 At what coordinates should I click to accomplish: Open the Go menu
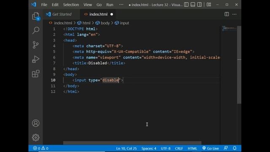[x=99, y=5]
